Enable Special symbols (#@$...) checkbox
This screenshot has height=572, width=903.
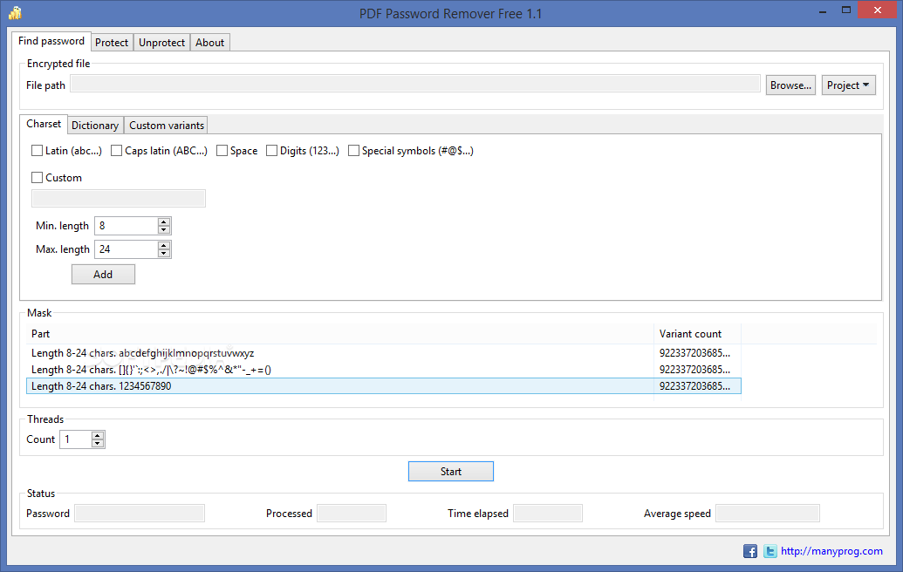coord(353,151)
